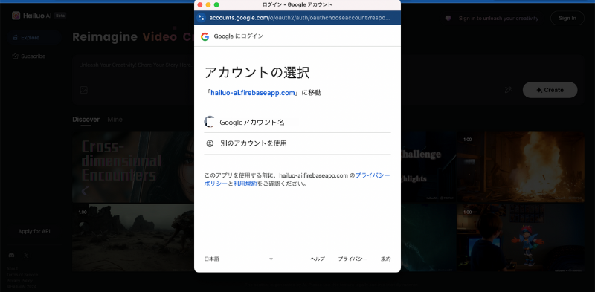595x292 pixels.
Task: Open the cartoon character video thumbnail
Action: [521, 239]
